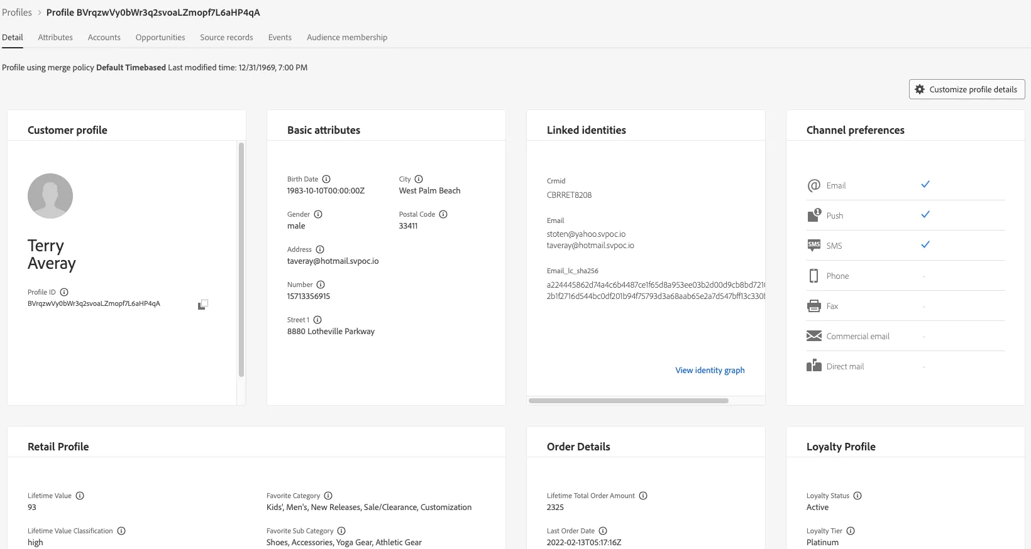Click the Linked identities horizontal scrollbar

(x=629, y=400)
